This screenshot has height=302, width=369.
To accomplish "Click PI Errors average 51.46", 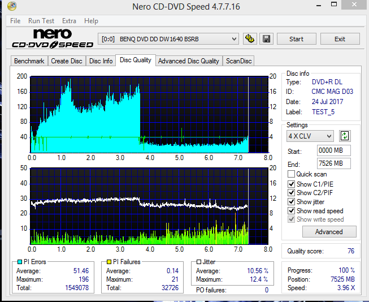I will pos(81,271).
